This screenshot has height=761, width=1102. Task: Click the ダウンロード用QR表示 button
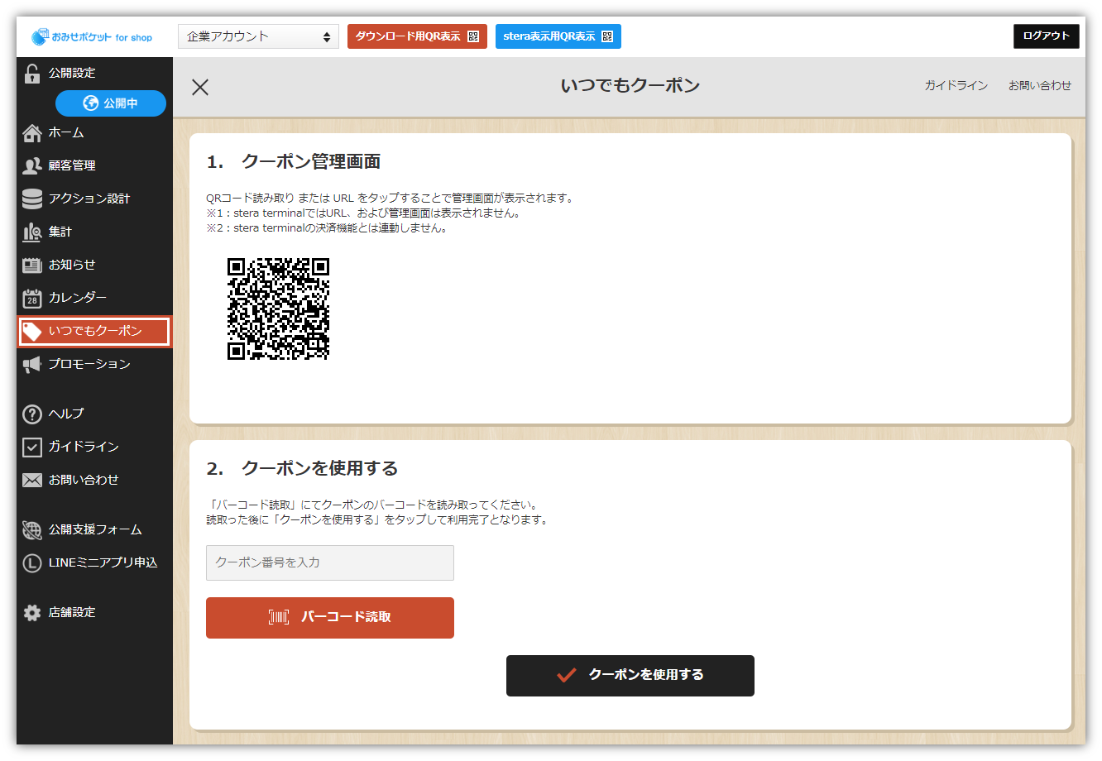pos(417,36)
